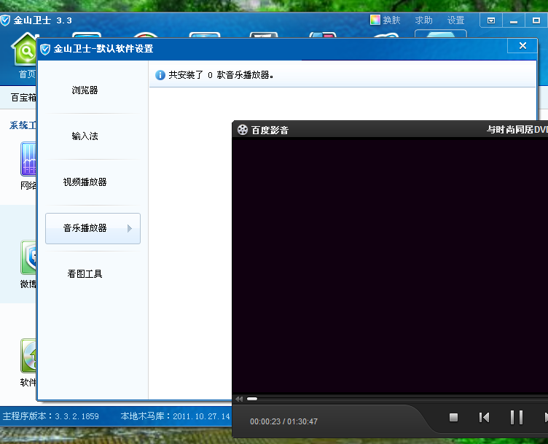
Task: Open the 软件 disc tool icon
Action: (28, 356)
